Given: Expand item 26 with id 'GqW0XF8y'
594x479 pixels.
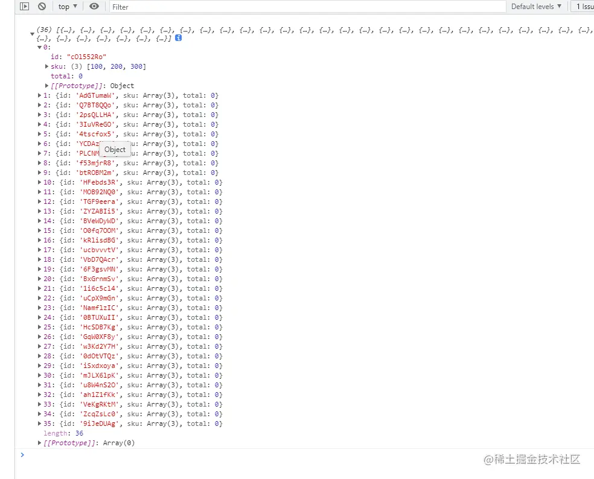Looking at the screenshot, I should click(x=39, y=337).
